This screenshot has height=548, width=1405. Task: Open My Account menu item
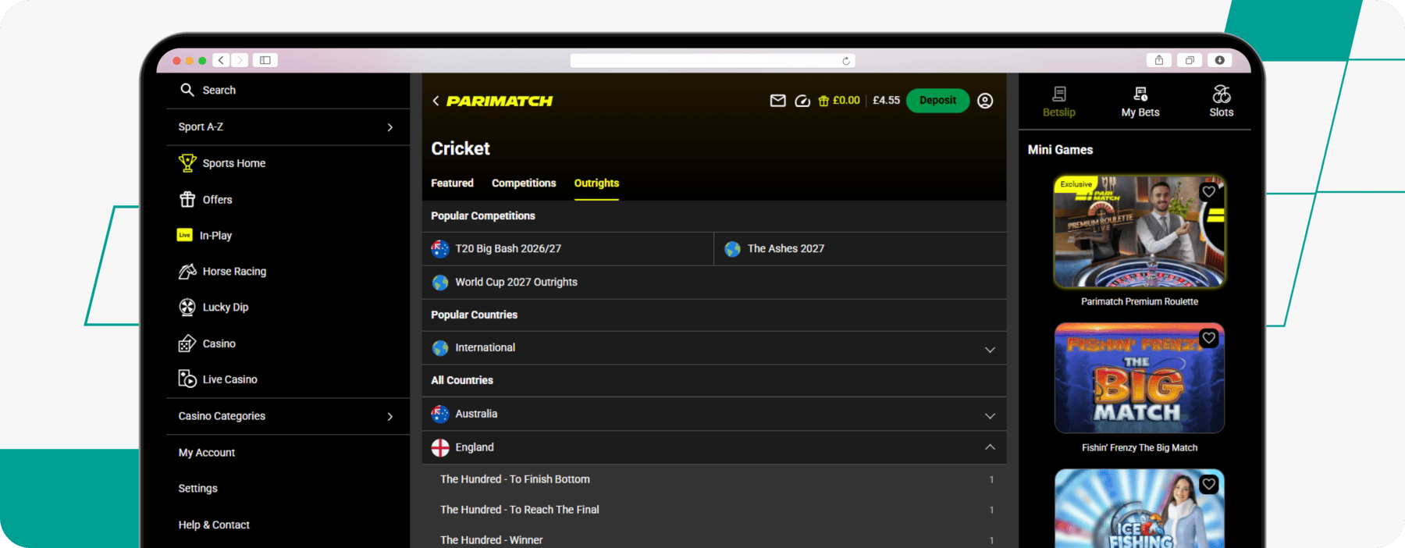tap(207, 452)
